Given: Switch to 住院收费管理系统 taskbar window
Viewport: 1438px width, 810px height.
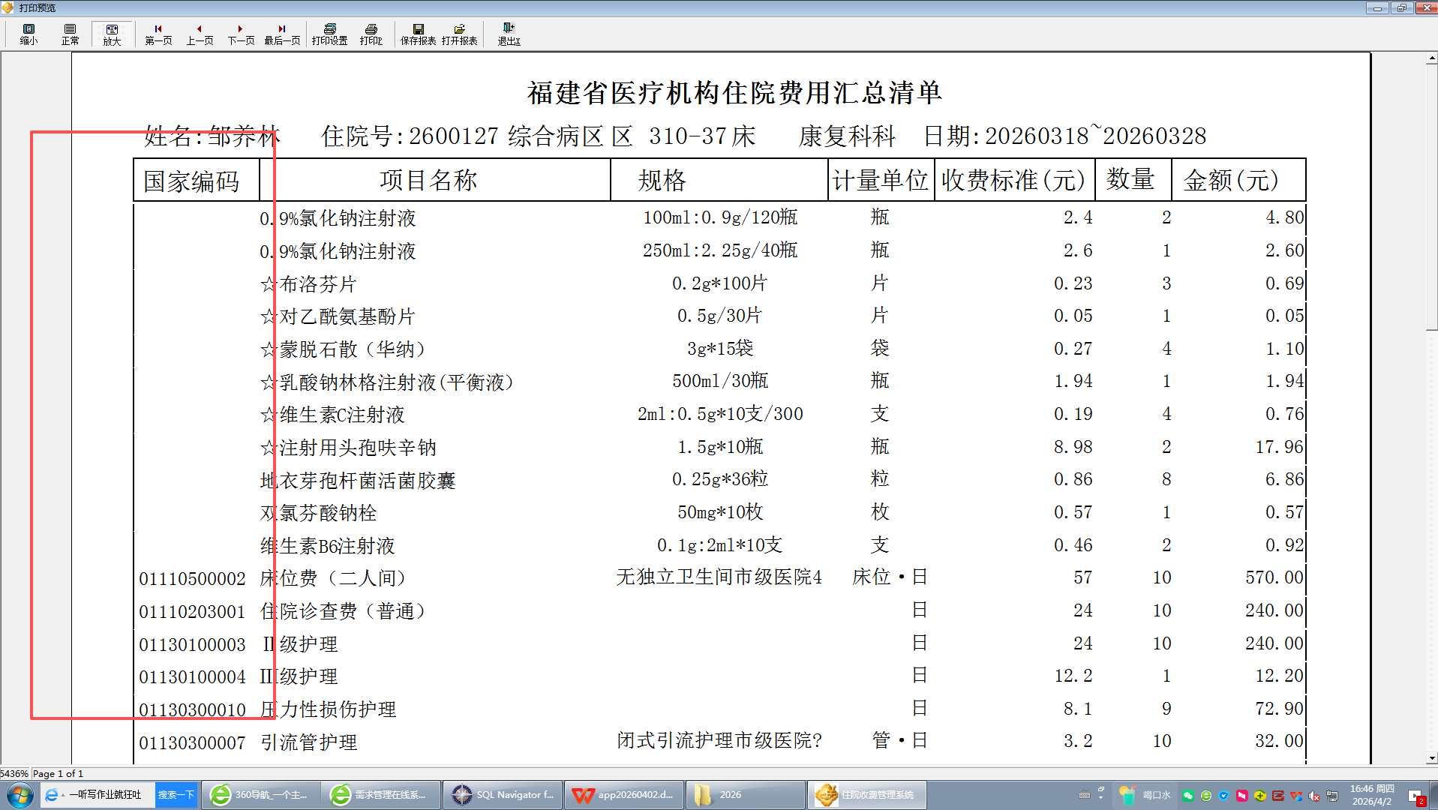Looking at the screenshot, I should coord(866,795).
